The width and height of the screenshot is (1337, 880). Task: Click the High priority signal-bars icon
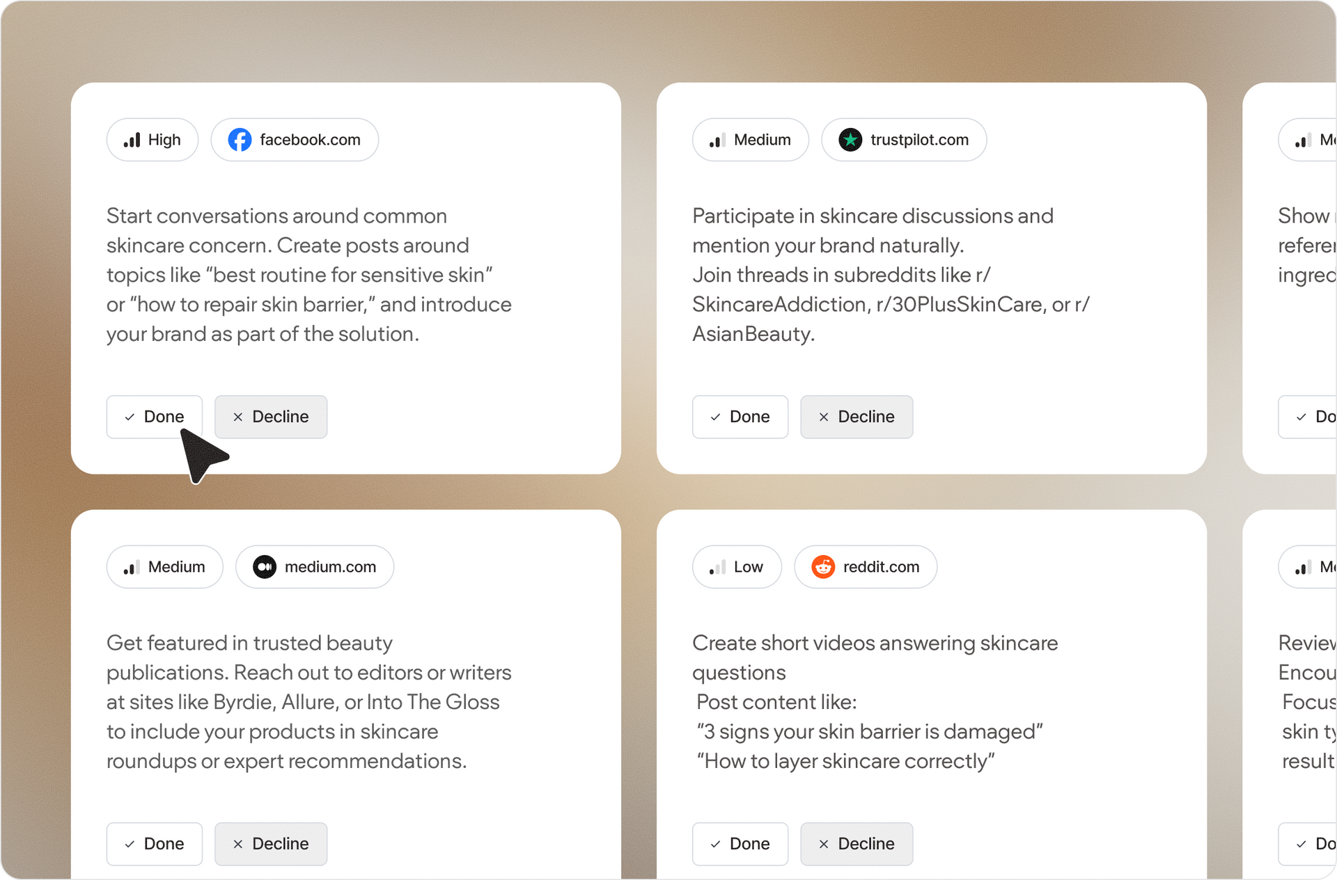click(132, 140)
